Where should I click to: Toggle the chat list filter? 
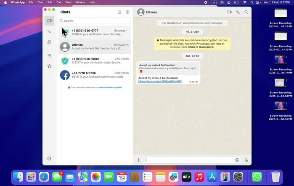[x=127, y=12]
